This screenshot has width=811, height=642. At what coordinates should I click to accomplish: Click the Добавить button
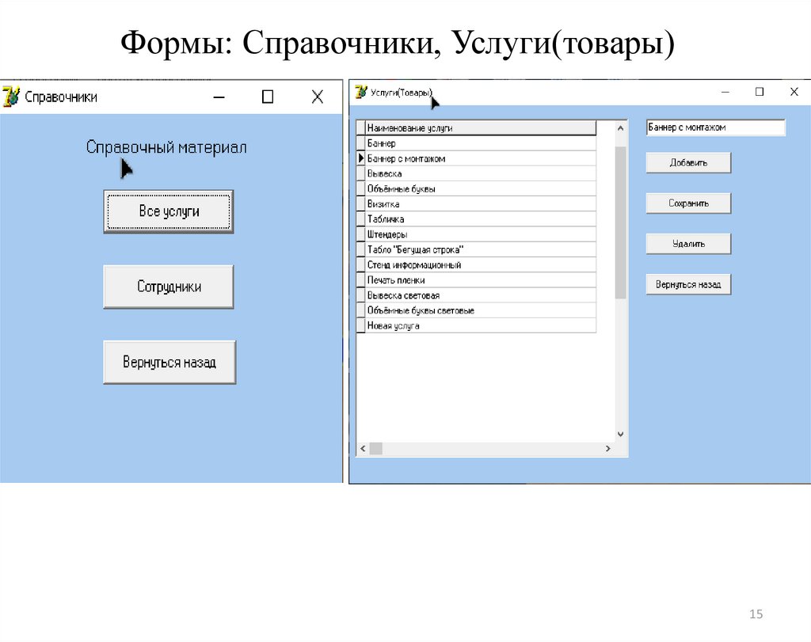[x=687, y=163]
